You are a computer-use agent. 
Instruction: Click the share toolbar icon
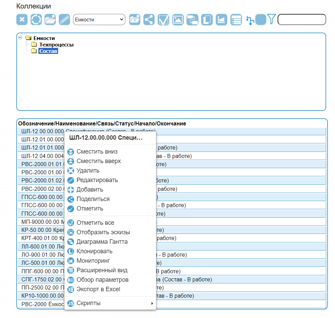pyautogui.click(x=149, y=19)
